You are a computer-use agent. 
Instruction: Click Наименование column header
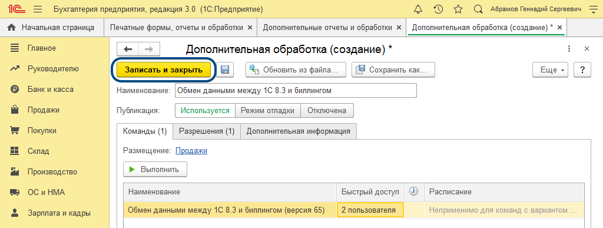[x=230, y=191]
